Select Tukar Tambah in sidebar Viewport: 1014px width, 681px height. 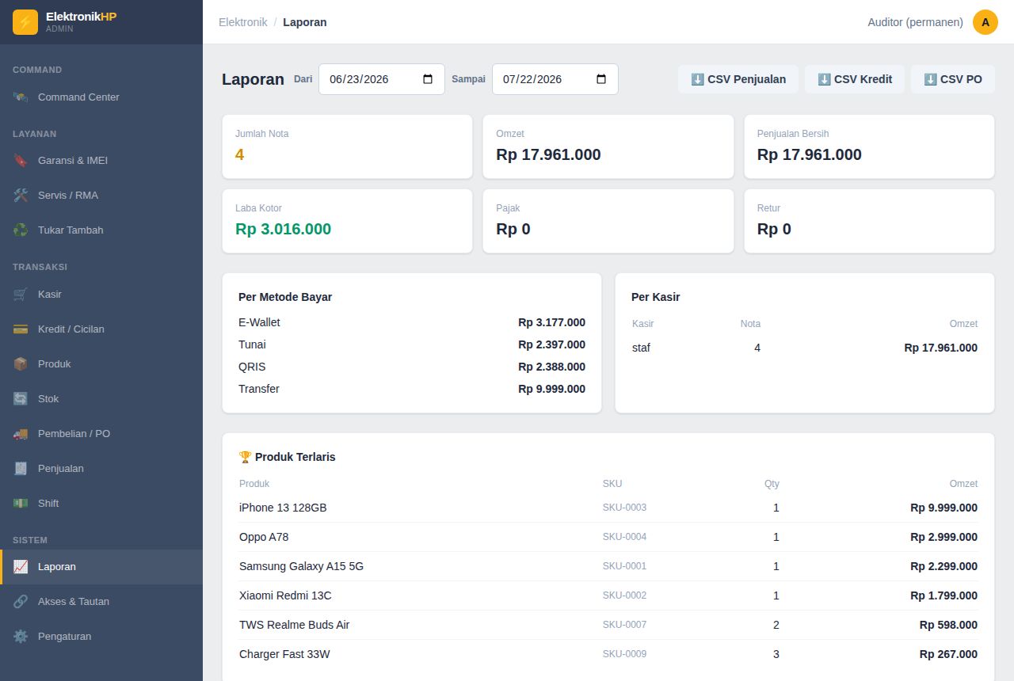(x=101, y=230)
